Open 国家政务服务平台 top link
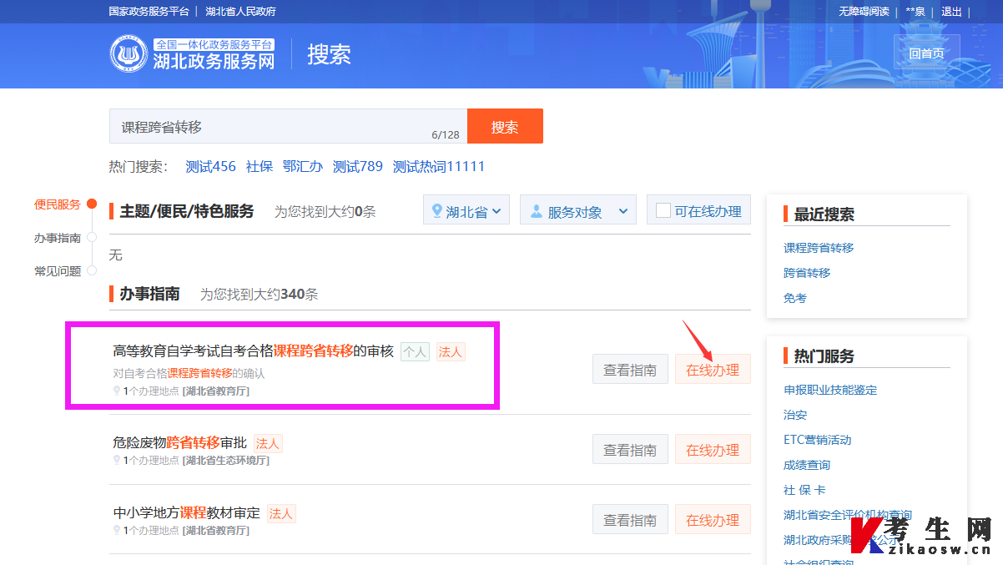The width and height of the screenshot is (1003, 565). 149,12
